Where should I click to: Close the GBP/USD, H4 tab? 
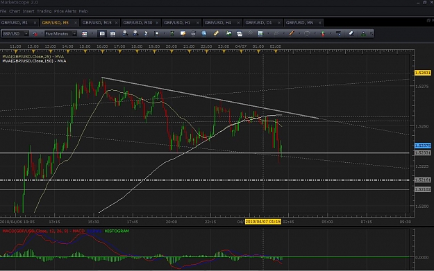point(238,23)
